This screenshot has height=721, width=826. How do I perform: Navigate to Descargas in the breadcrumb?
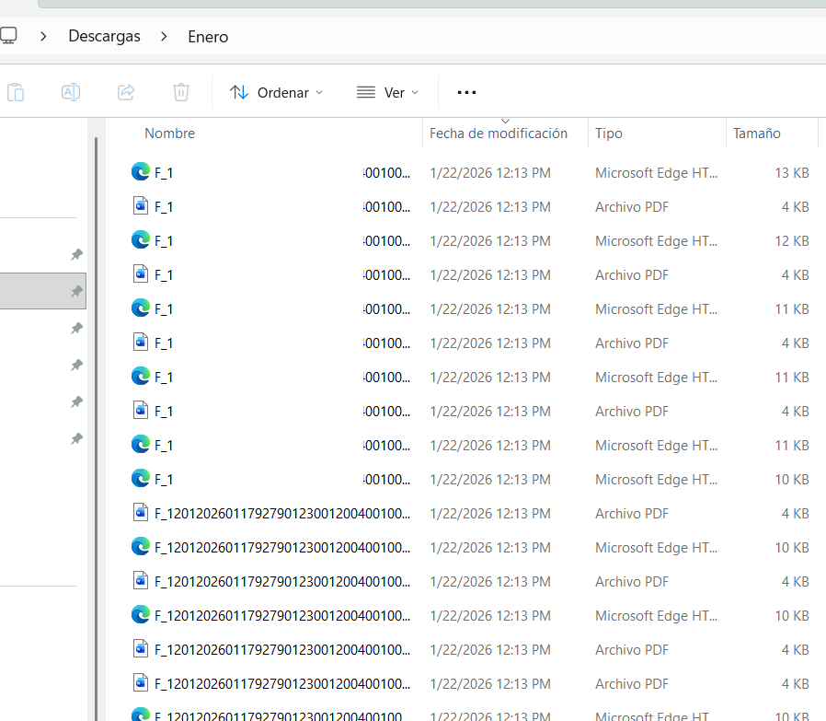pos(104,37)
